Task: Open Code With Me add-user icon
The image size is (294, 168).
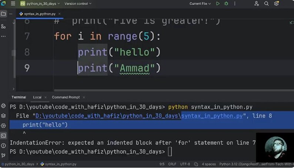Action: (257, 4)
